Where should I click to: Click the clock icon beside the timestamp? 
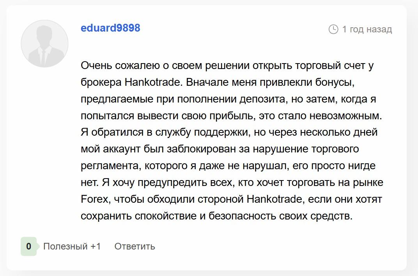(333, 29)
